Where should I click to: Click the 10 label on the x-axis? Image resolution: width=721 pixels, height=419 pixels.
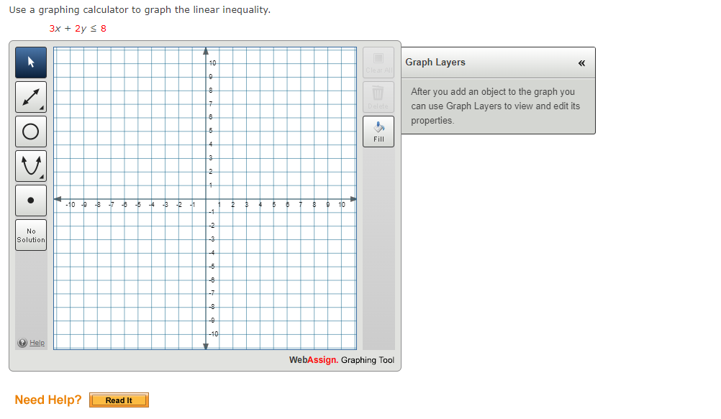[x=342, y=205]
